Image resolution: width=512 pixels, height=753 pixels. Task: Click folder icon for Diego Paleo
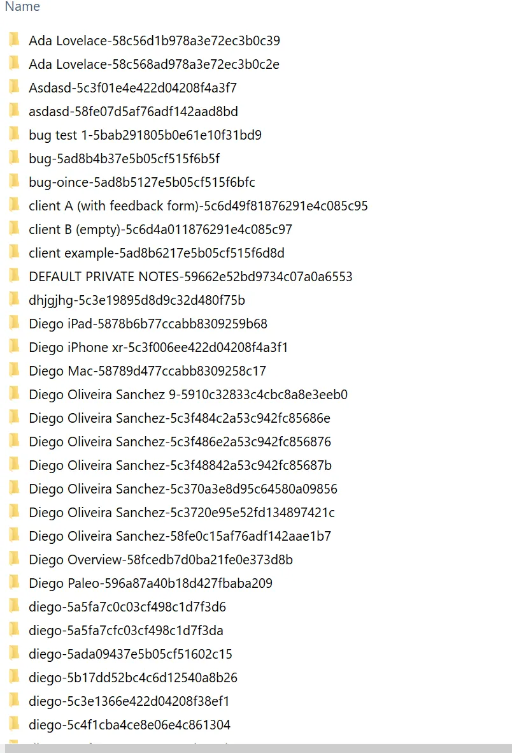14,583
